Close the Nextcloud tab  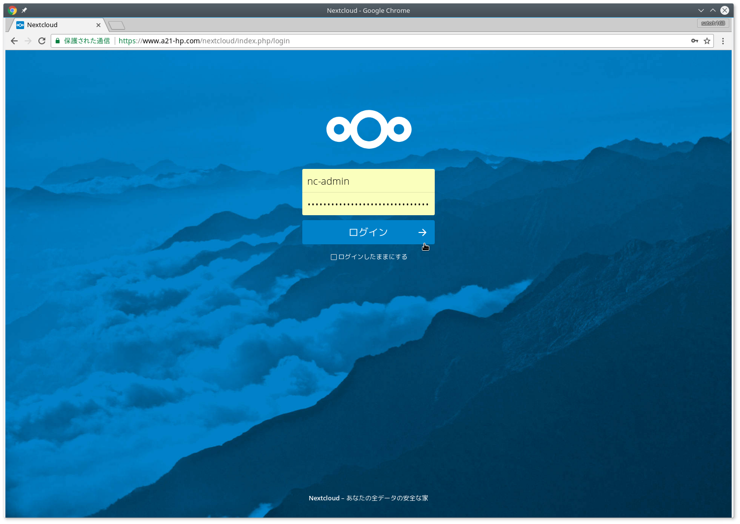coord(98,25)
